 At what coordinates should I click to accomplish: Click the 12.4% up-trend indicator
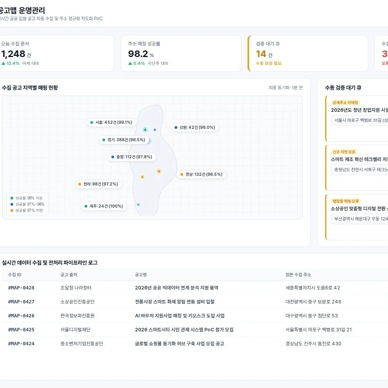click(10, 63)
